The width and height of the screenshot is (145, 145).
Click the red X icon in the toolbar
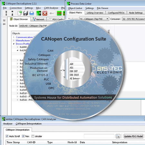(45, 13)
